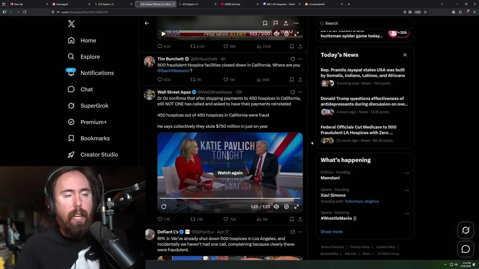Open Creator Studio in the sidebar
The width and height of the screenshot is (479, 269).
click(x=93, y=155)
